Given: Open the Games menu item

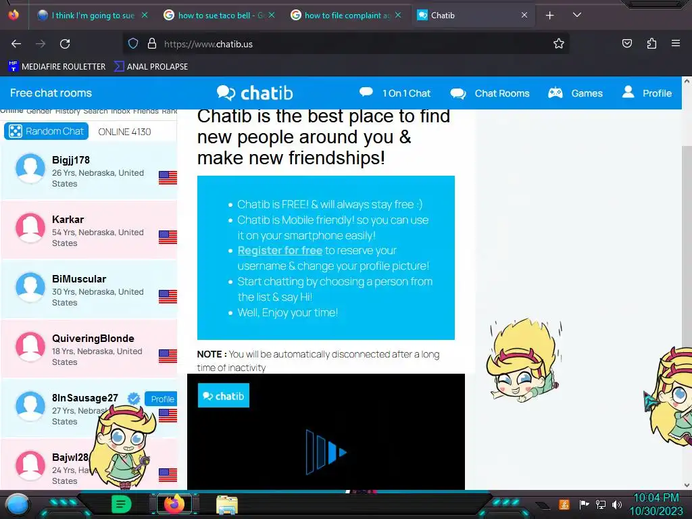Looking at the screenshot, I should [x=575, y=93].
